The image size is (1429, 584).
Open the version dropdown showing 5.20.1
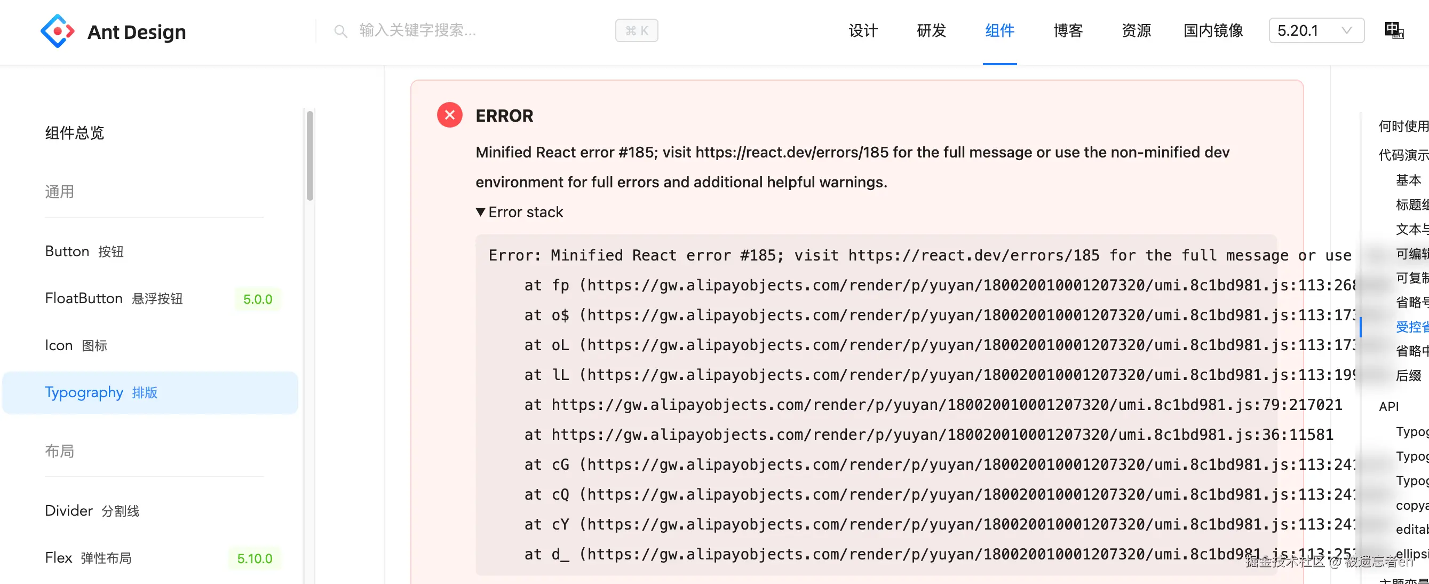pos(1316,30)
